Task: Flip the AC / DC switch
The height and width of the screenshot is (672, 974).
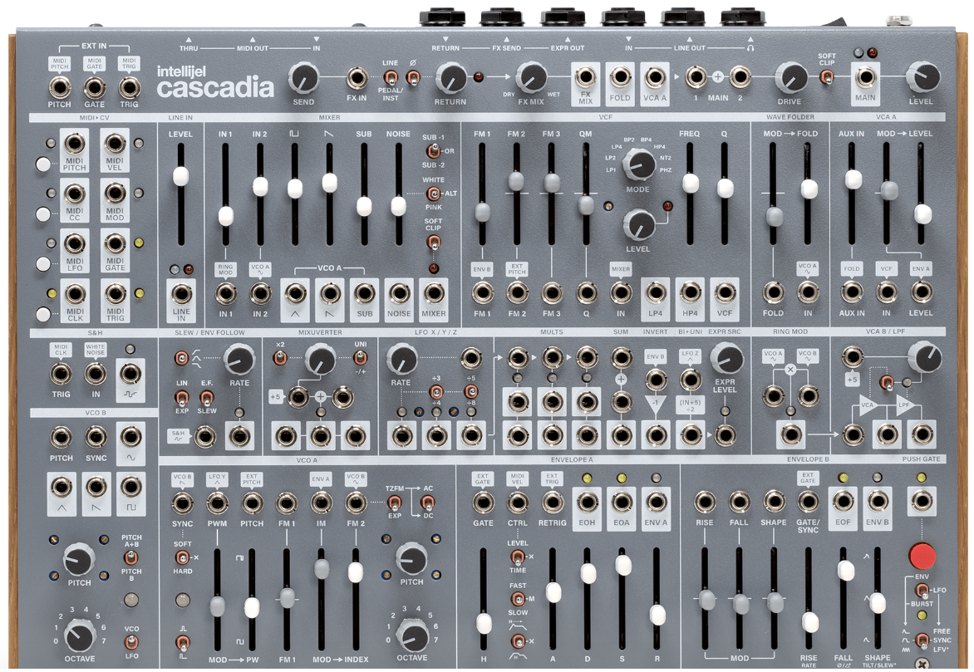Action: (429, 503)
